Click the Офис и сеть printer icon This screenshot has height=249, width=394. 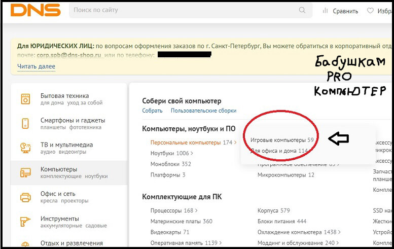pos(25,197)
